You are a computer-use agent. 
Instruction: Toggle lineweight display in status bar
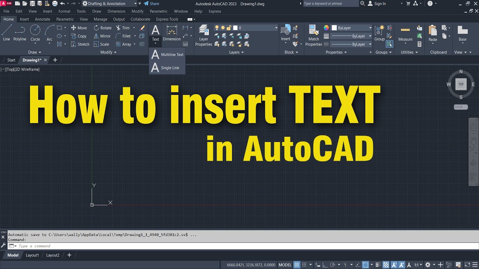tap(378, 265)
